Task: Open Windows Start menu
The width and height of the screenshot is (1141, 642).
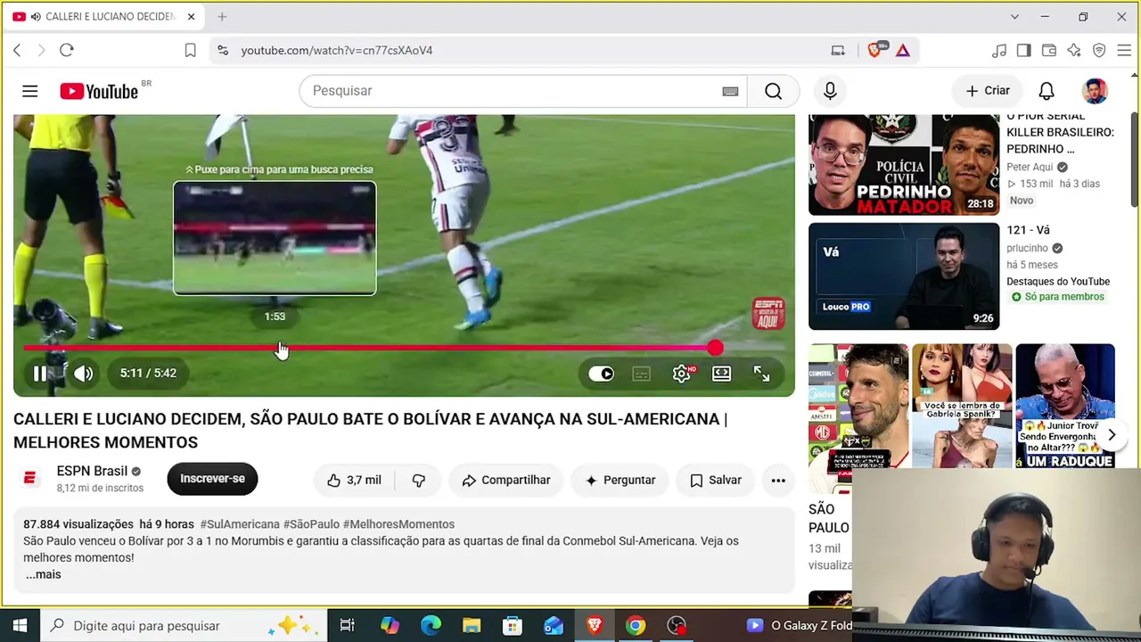Action: click(x=20, y=626)
